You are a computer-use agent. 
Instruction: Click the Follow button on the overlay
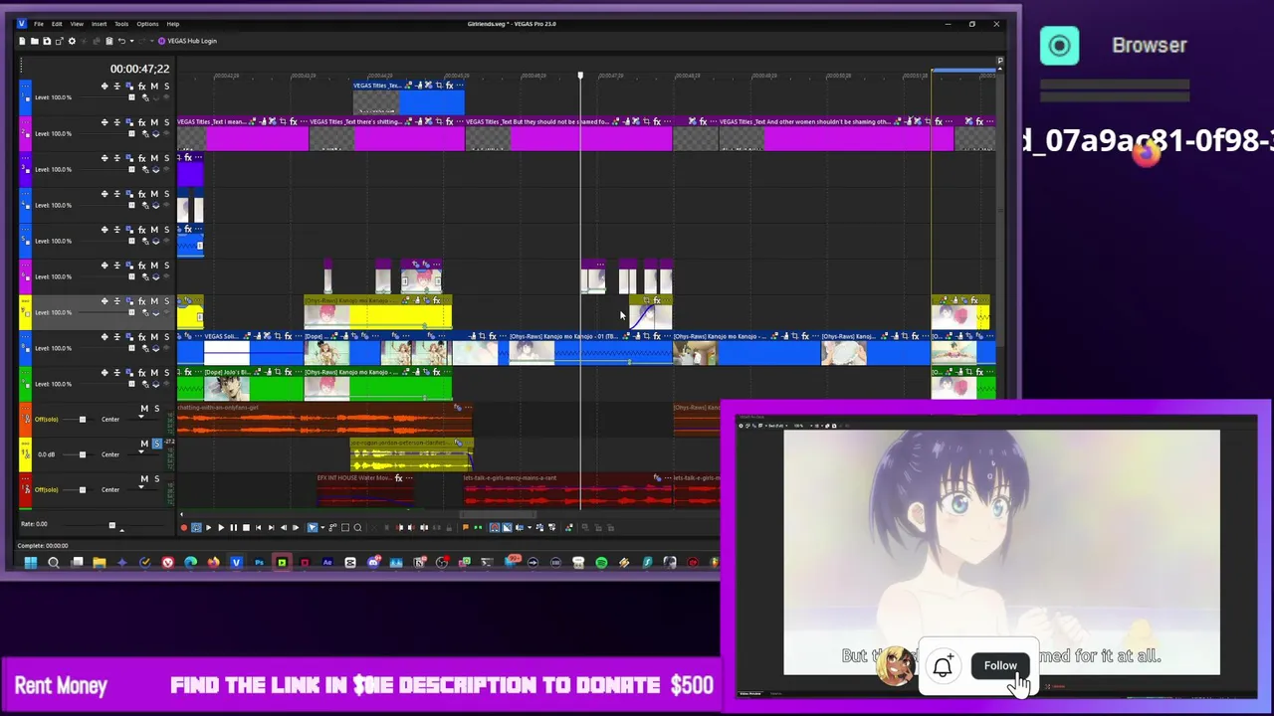coord(1000,665)
